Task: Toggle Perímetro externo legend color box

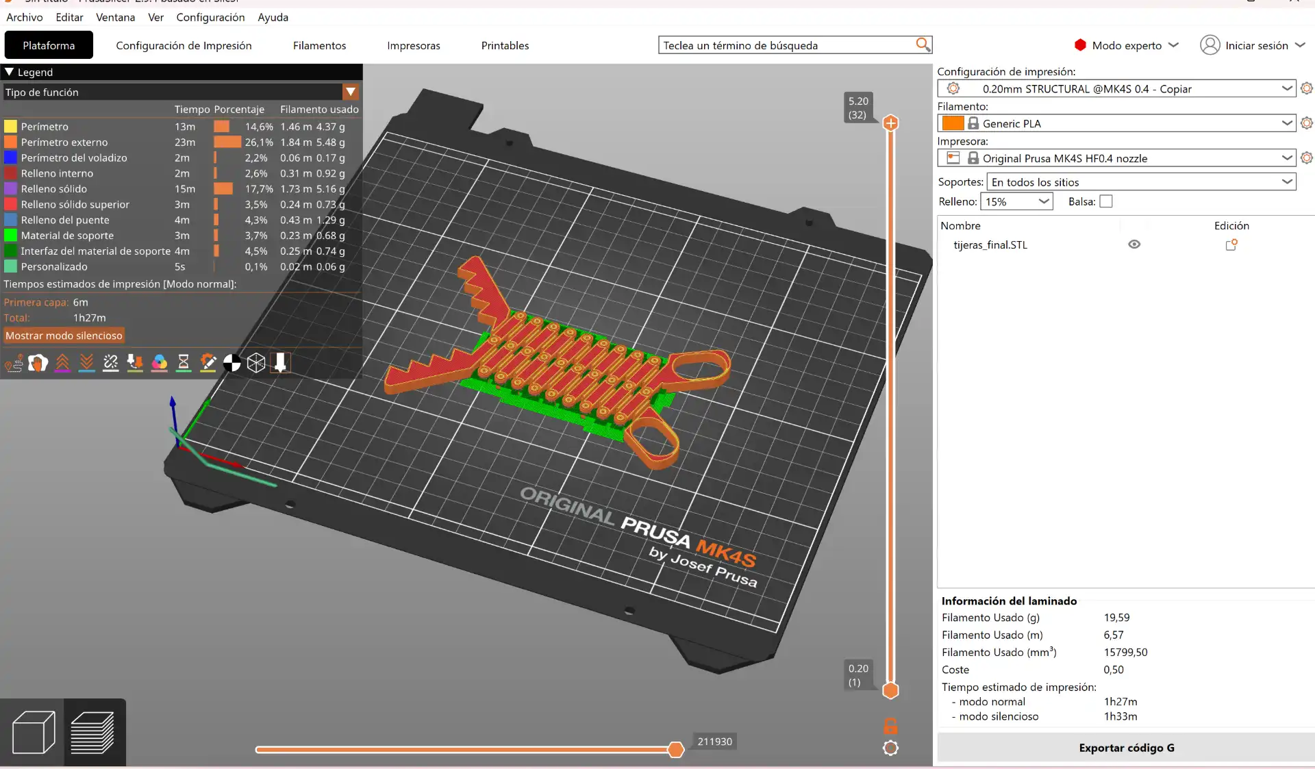Action: (11, 142)
